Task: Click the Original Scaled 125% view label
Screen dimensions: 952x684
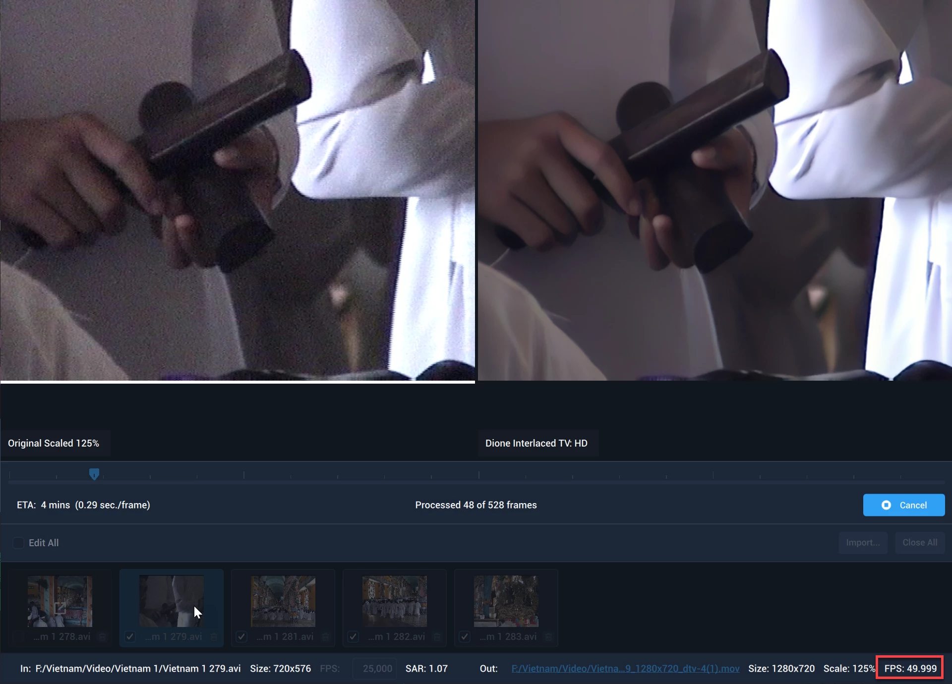Action: (54, 443)
